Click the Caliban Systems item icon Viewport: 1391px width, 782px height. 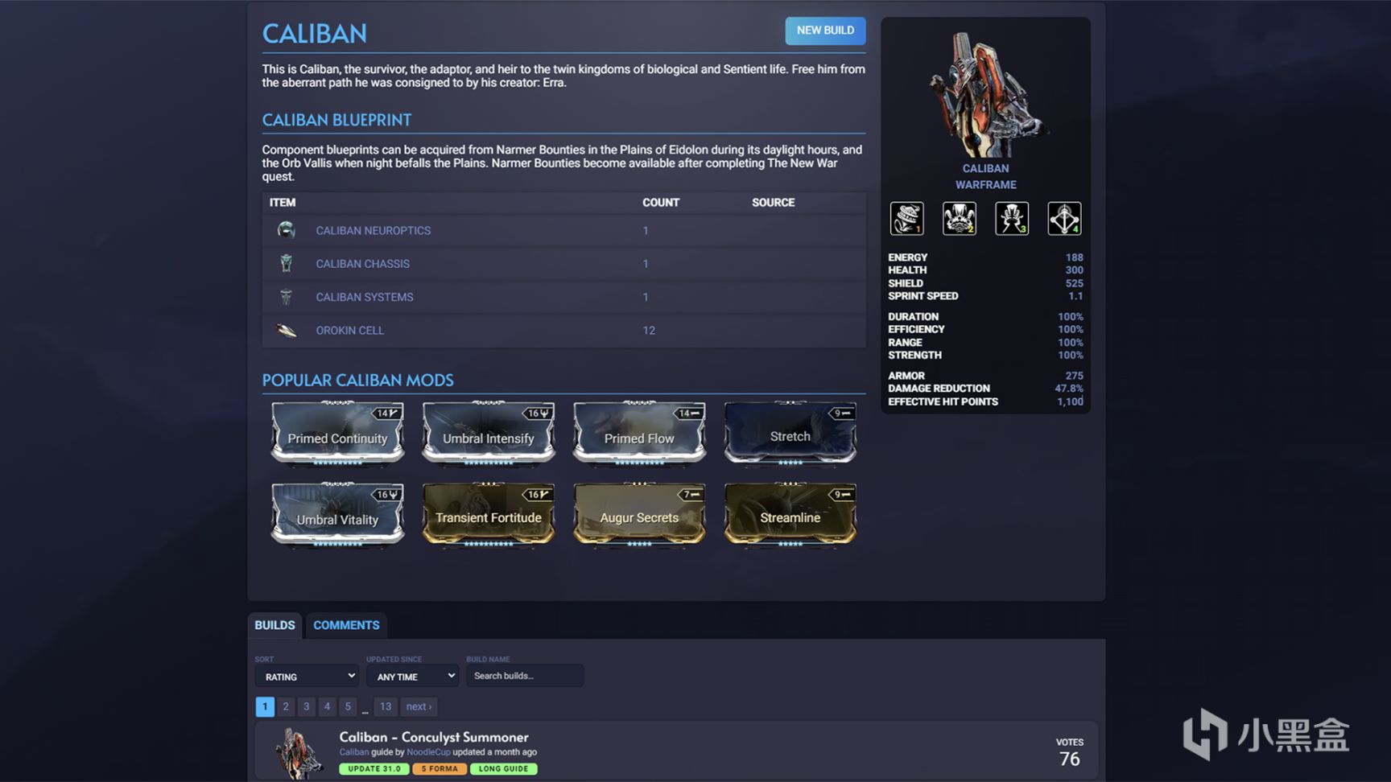[286, 297]
